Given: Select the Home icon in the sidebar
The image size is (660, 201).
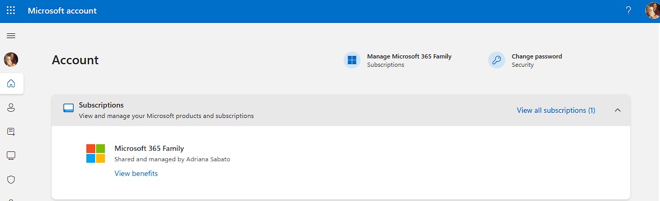Looking at the screenshot, I should (x=11, y=84).
